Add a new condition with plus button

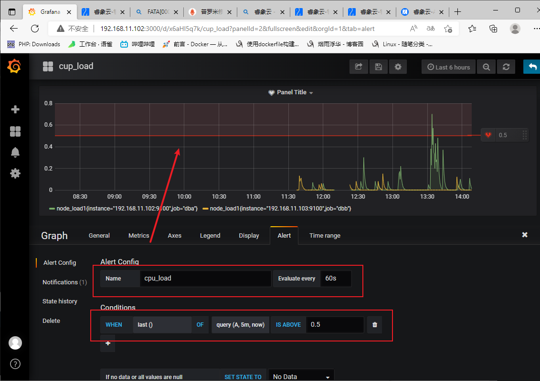tap(108, 343)
